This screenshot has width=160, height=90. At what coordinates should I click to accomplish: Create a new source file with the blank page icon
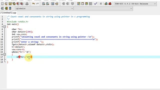(x=2, y=4)
